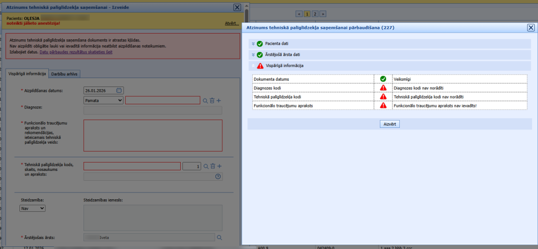Open the Steidzamība Nav dropdown
This screenshot has height=249, width=538.
(33, 208)
